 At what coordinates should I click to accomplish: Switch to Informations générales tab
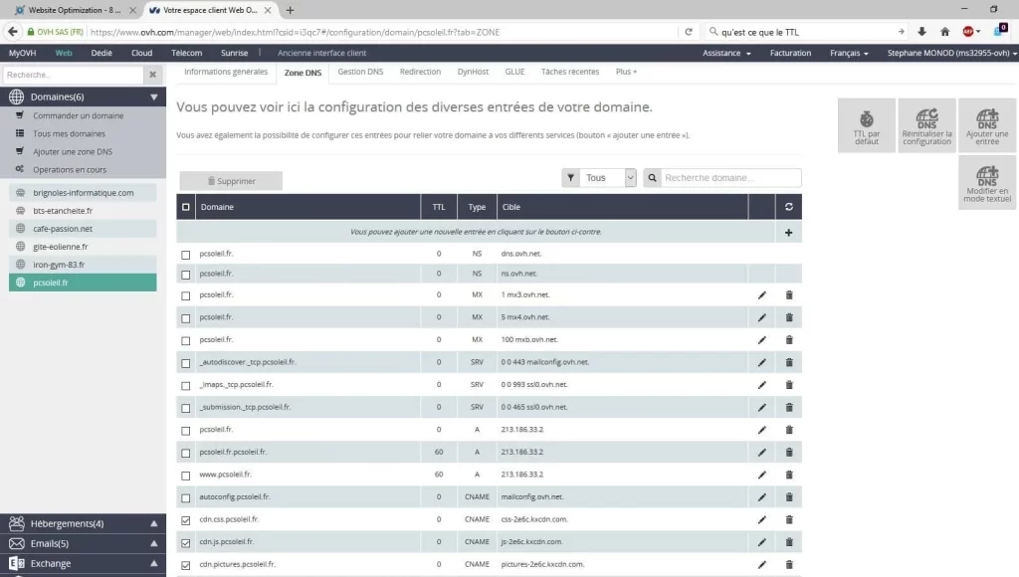[226, 72]
